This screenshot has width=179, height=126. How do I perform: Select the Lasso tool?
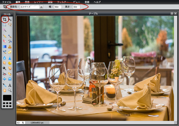[10, 24]
